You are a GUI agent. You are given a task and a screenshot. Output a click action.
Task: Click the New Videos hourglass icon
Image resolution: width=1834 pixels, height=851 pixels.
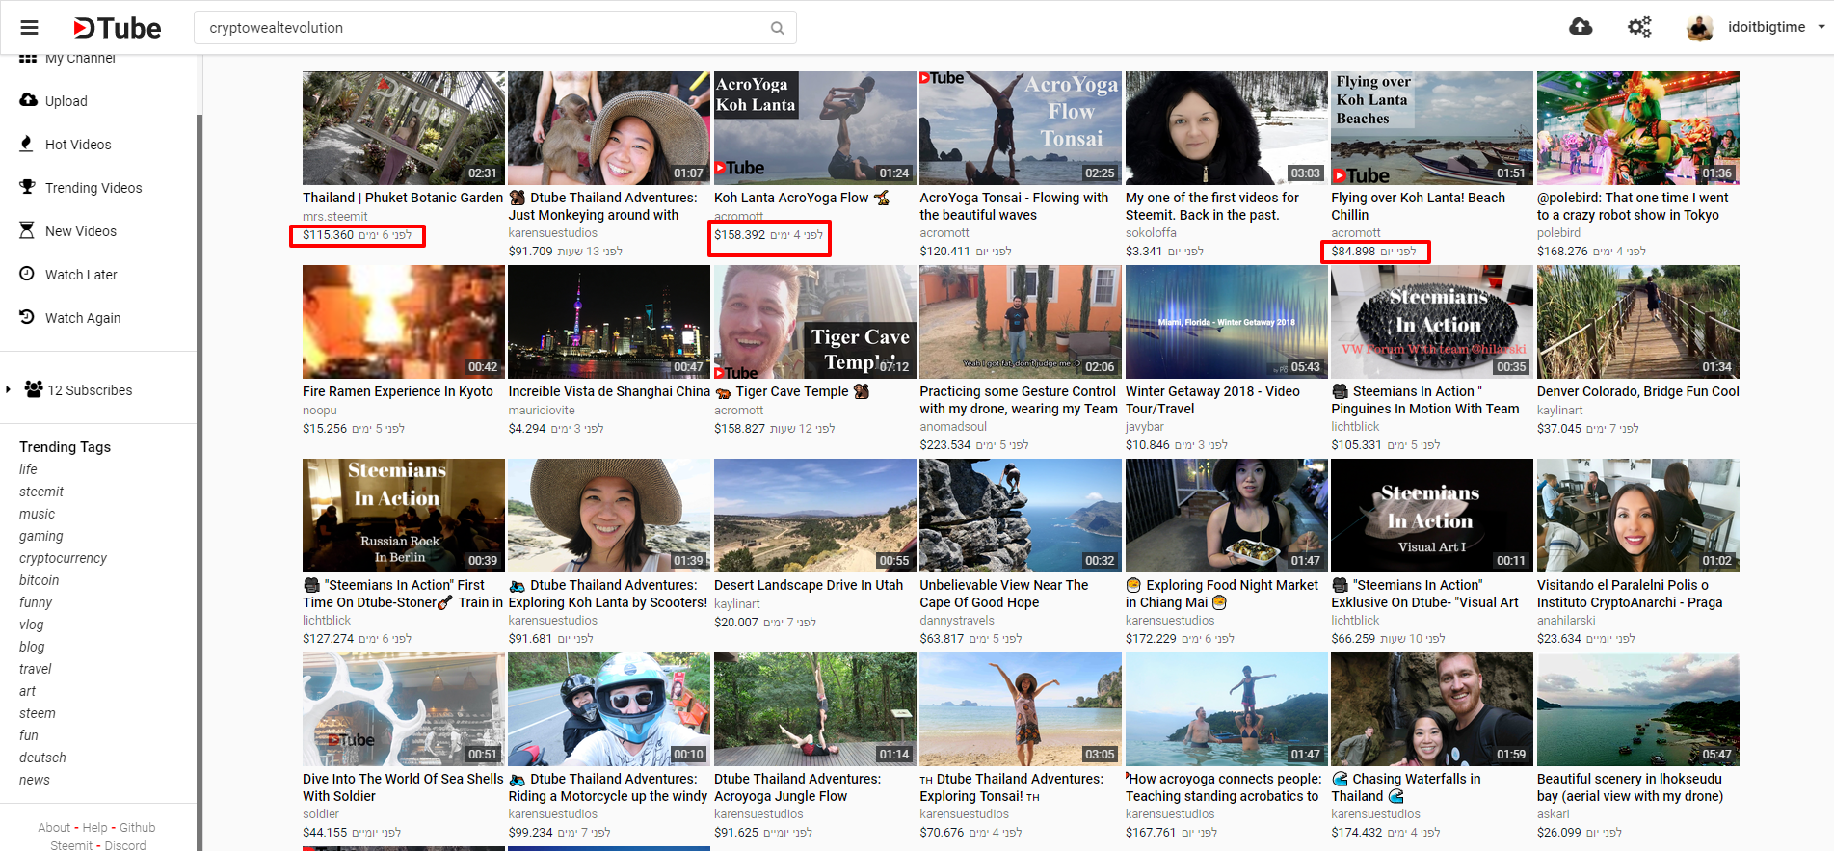pos(27,230)
